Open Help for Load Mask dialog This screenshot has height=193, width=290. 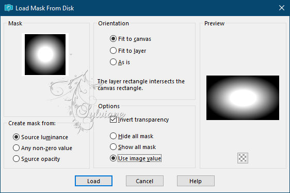coord(196,181)
